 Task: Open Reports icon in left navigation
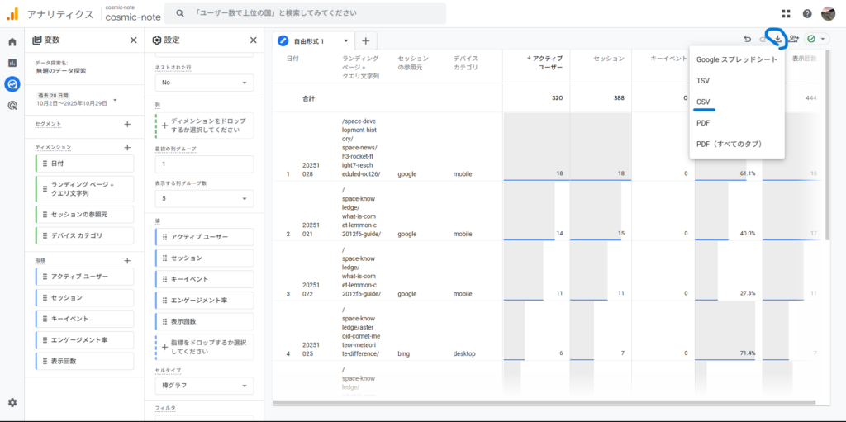[x=12, y=63]
